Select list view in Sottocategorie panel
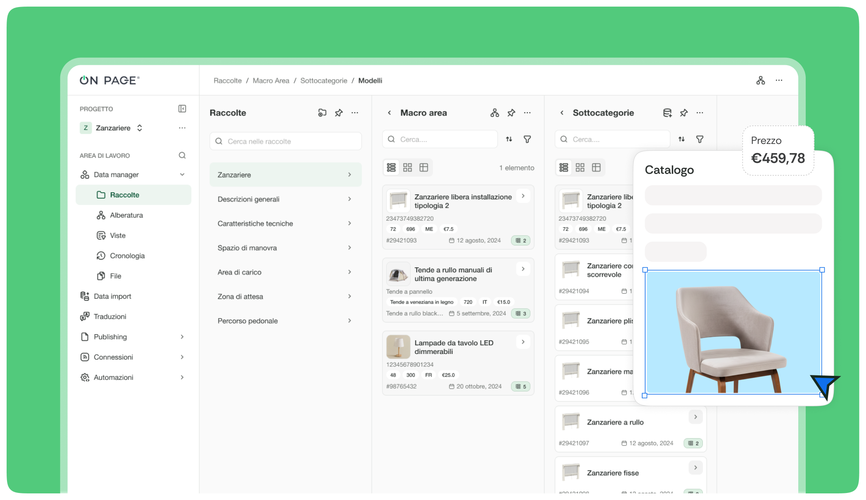 [x=564, y=167]
